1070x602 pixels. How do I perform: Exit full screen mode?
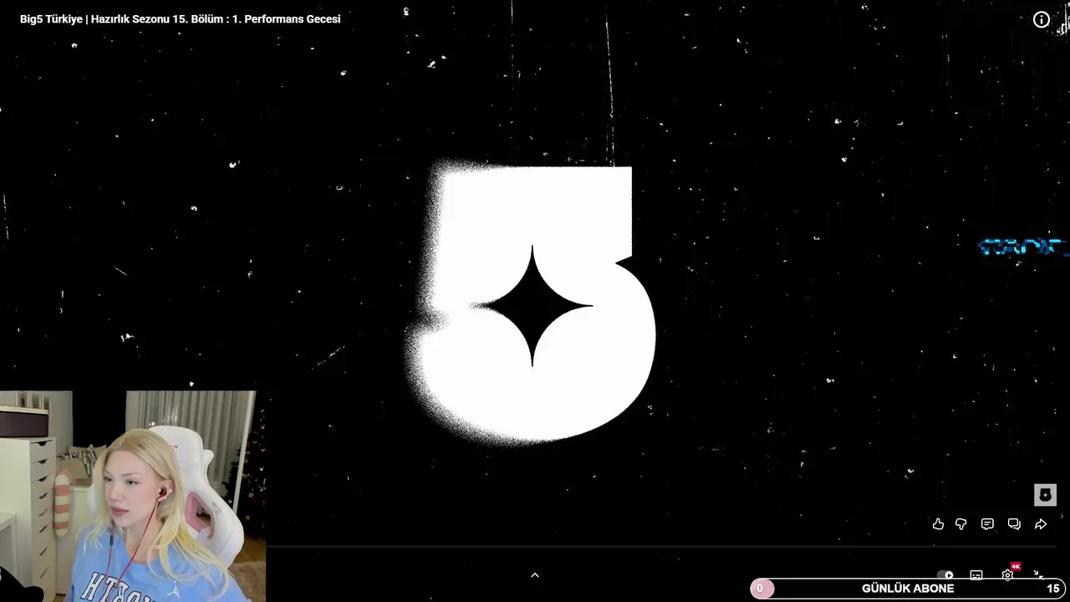(x=1038, y=574)
